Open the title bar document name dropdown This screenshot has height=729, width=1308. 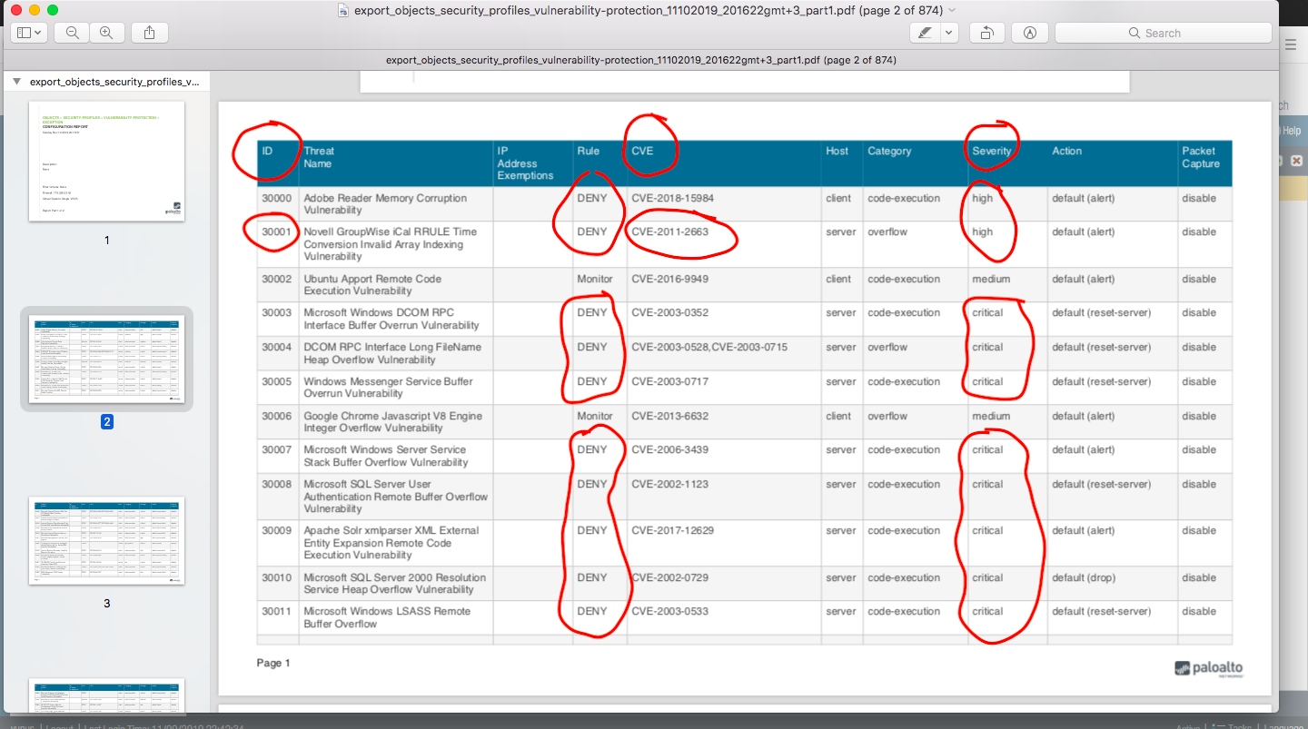coord(952,10)
